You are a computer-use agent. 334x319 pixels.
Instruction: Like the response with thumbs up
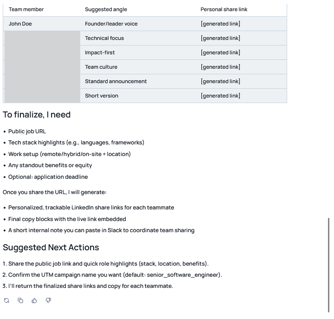pyautogui.click(x=34, y=300)
